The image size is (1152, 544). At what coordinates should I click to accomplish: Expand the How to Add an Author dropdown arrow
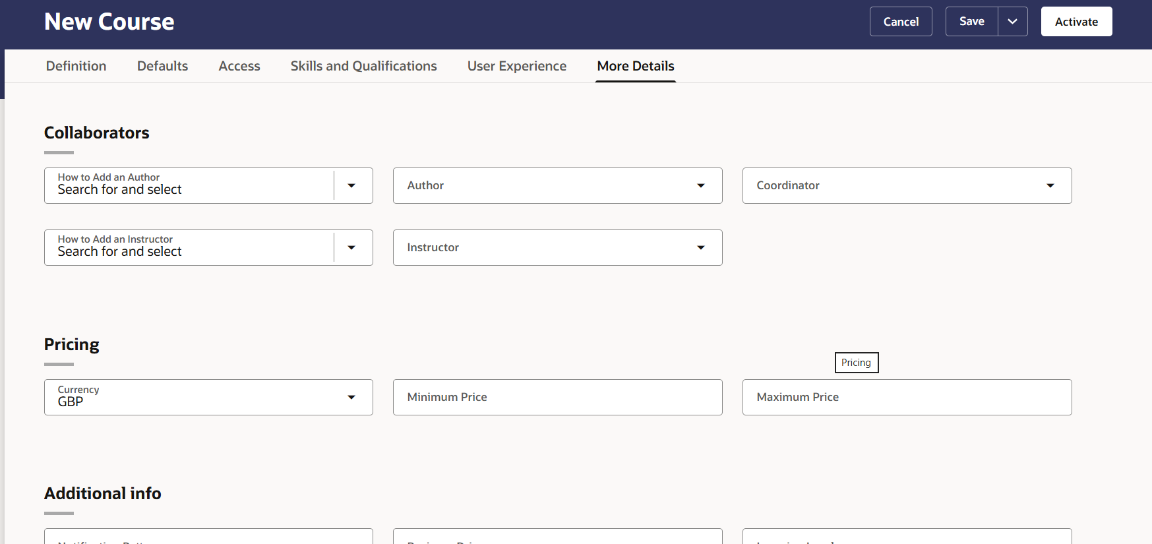[351, 185]
